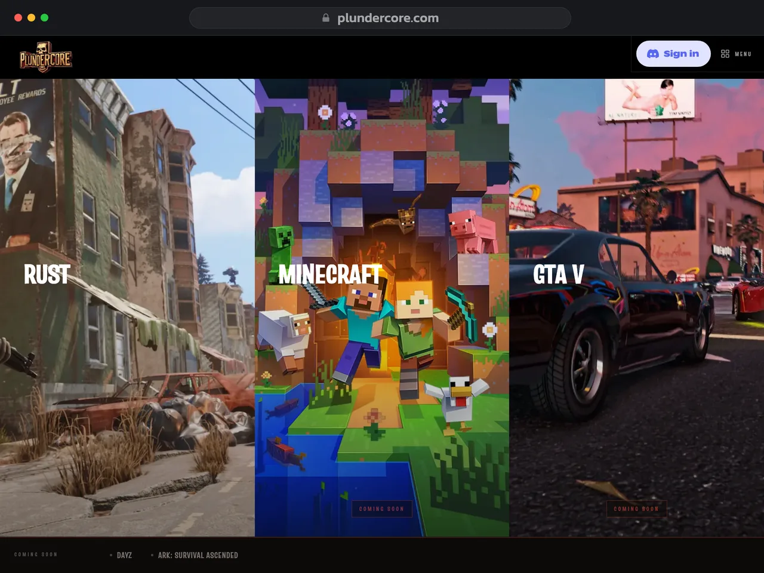Click the Sign in button
The image size is (764, 573).
pyautogui.click(x=673, y=54)
